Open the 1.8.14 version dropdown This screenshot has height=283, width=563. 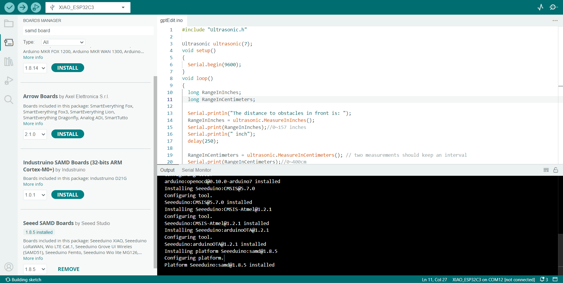pos(35,68)
